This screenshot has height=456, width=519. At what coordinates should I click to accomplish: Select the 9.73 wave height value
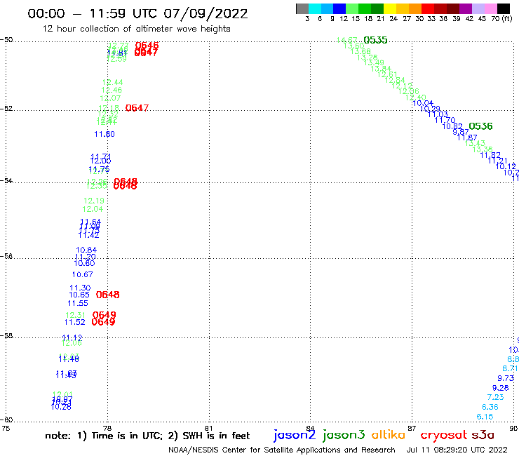506,379
